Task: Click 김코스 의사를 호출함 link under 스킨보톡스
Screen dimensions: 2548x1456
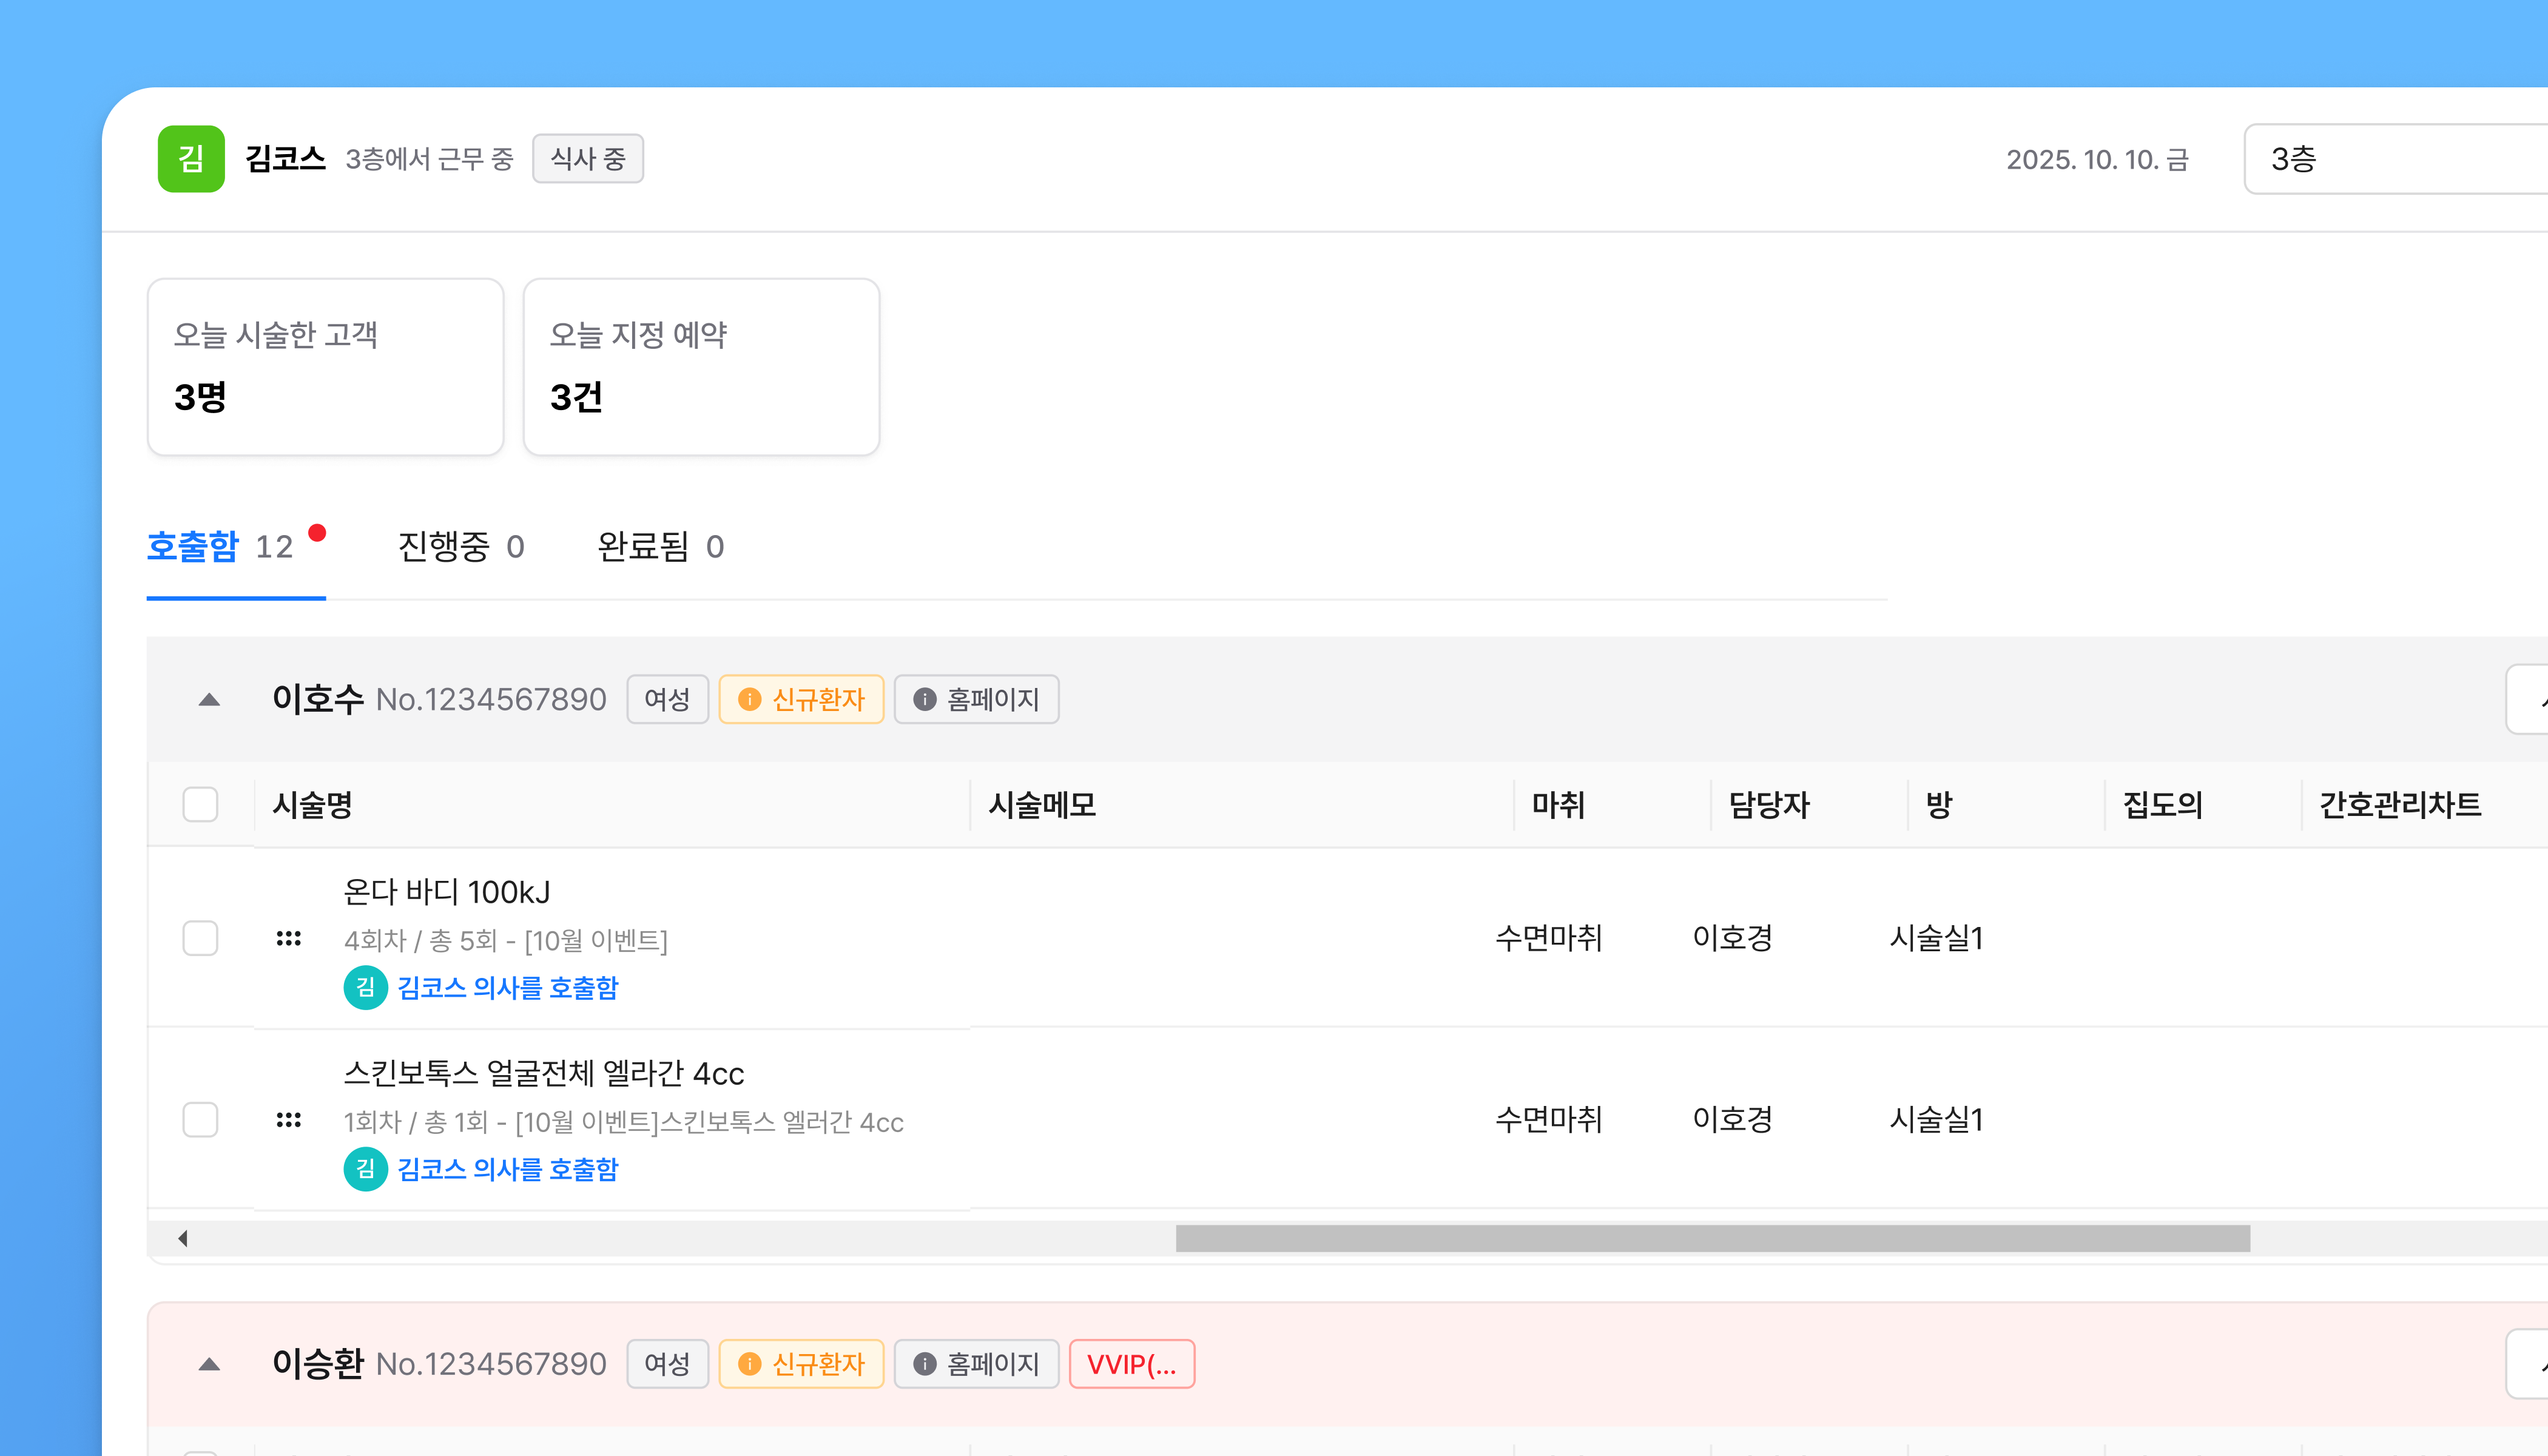Action: [x=507, y=1169]
